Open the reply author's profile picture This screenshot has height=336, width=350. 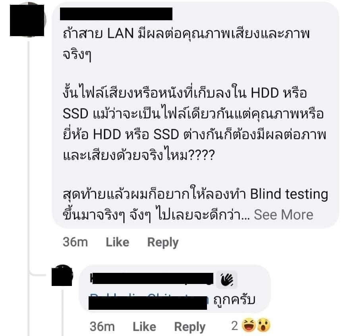(x=62, y=275)
